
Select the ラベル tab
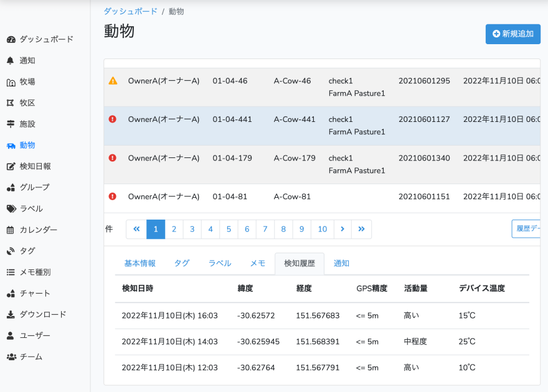[220, 263]
